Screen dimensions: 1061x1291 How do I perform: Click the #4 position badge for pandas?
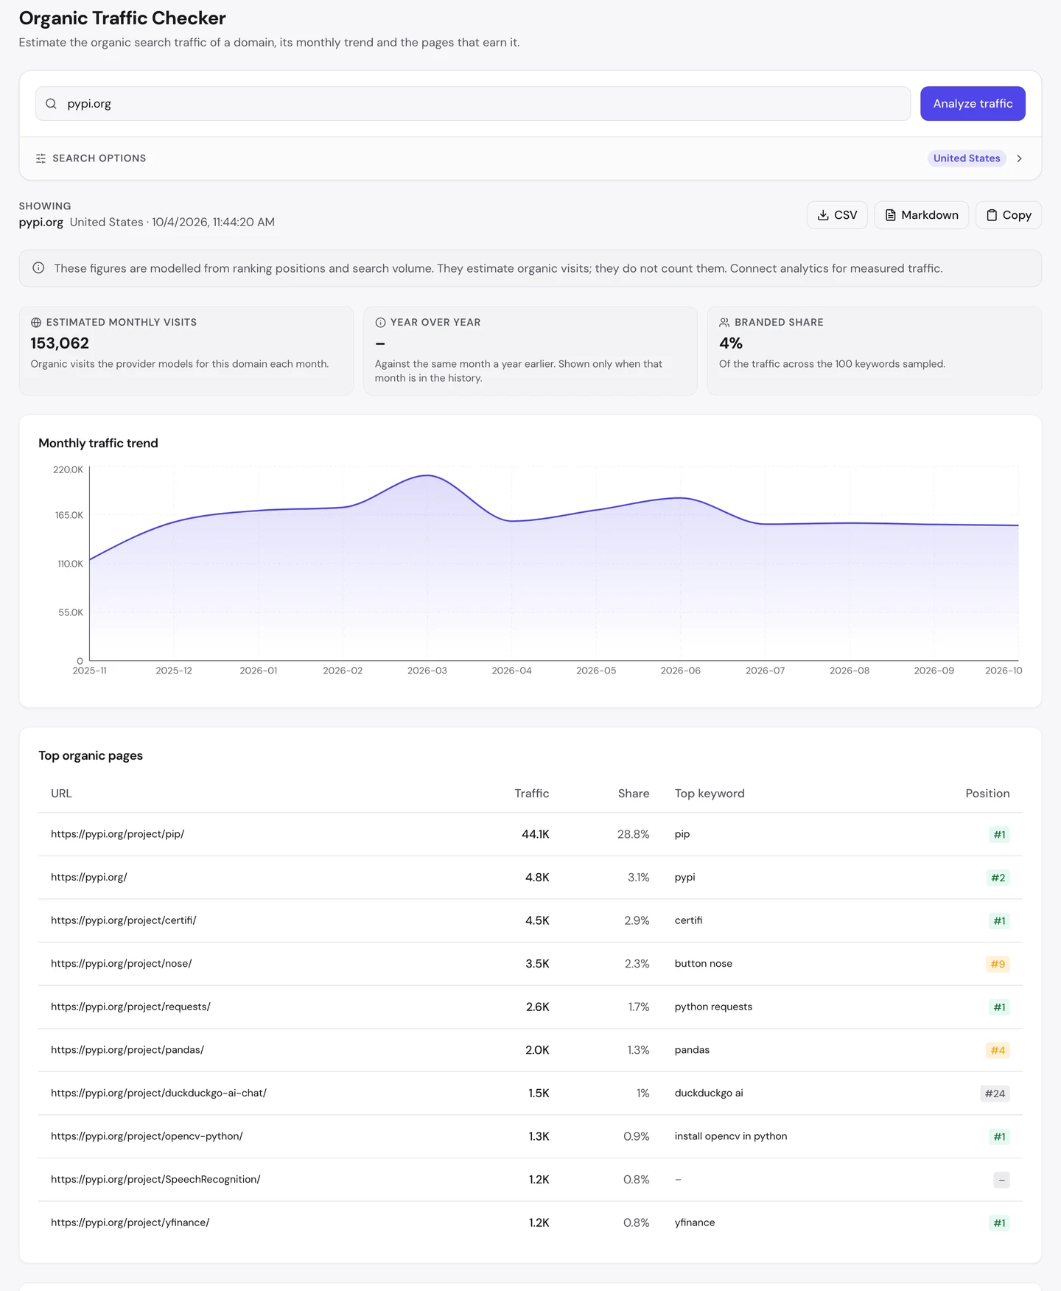click(998, 1050)
